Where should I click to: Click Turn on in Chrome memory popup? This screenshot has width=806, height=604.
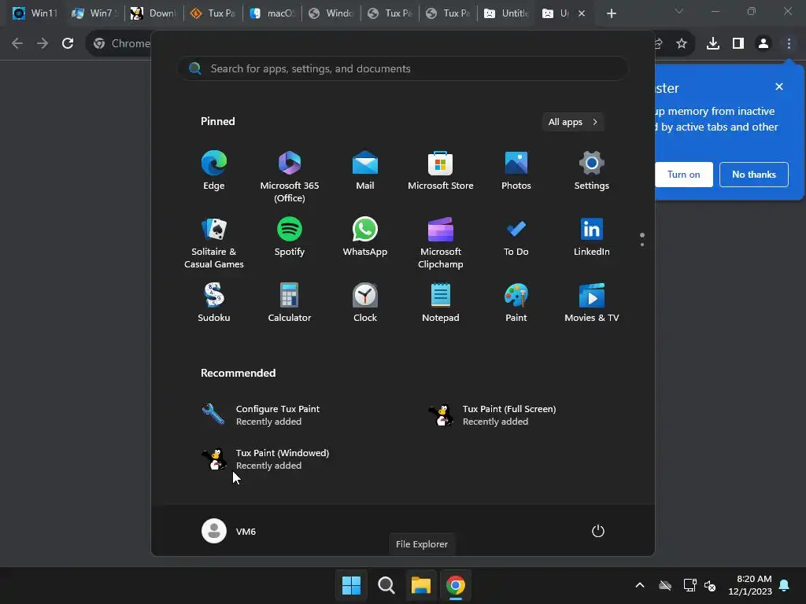click(684, 175)
